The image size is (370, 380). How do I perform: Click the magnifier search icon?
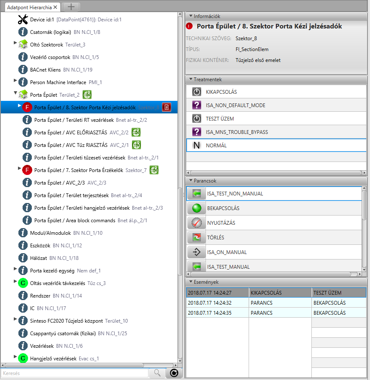click(x=157, y=373)
